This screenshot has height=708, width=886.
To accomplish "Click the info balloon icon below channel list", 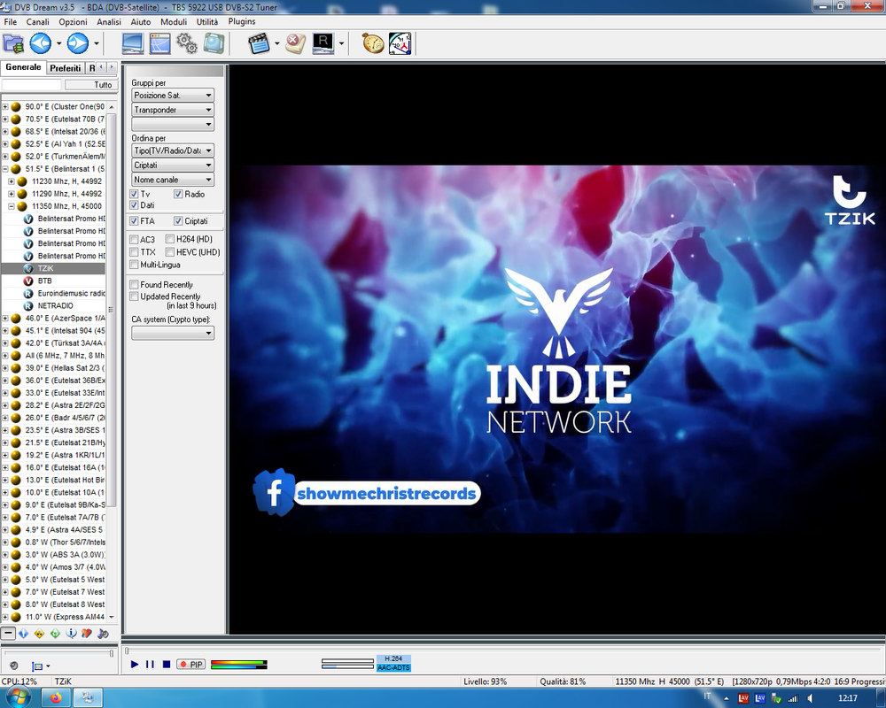I will click(x=71, y=634).
